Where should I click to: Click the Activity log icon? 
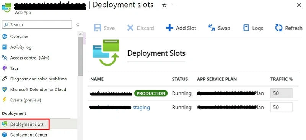coord(4,47)
